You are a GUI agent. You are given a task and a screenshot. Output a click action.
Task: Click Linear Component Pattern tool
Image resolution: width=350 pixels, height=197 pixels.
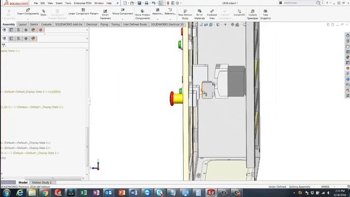point(83,11)
